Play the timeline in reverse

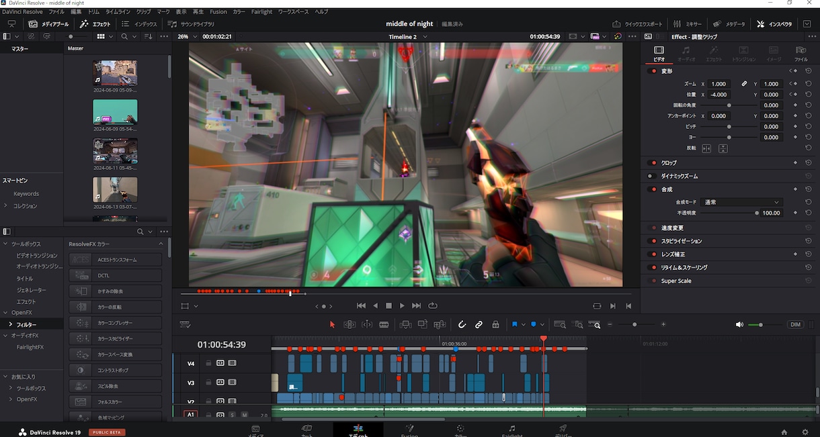click(375, 305)
